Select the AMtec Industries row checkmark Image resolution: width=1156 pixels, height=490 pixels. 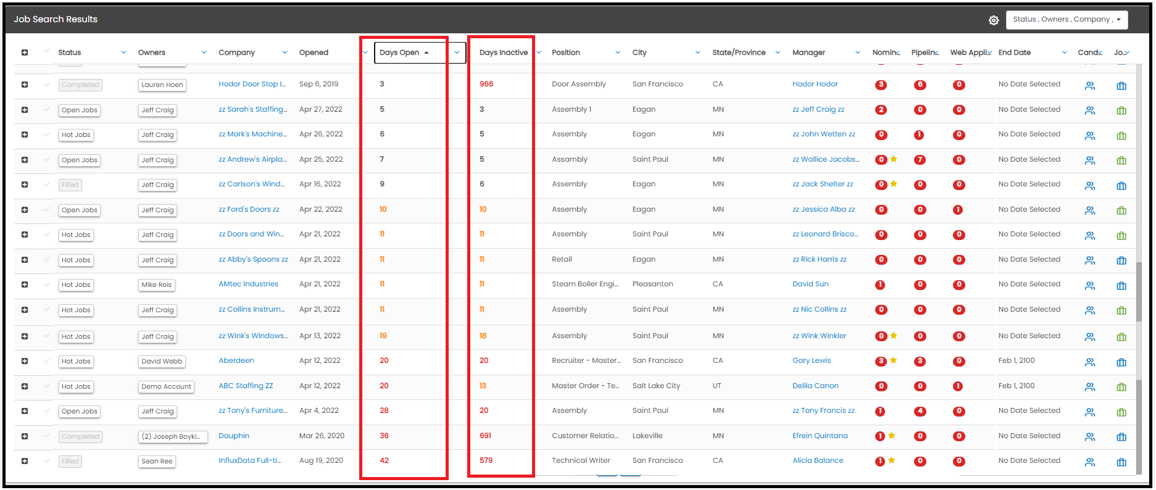46,284
